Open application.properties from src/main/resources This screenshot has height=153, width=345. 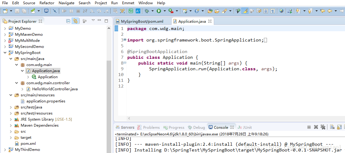(x=46, y=101)
